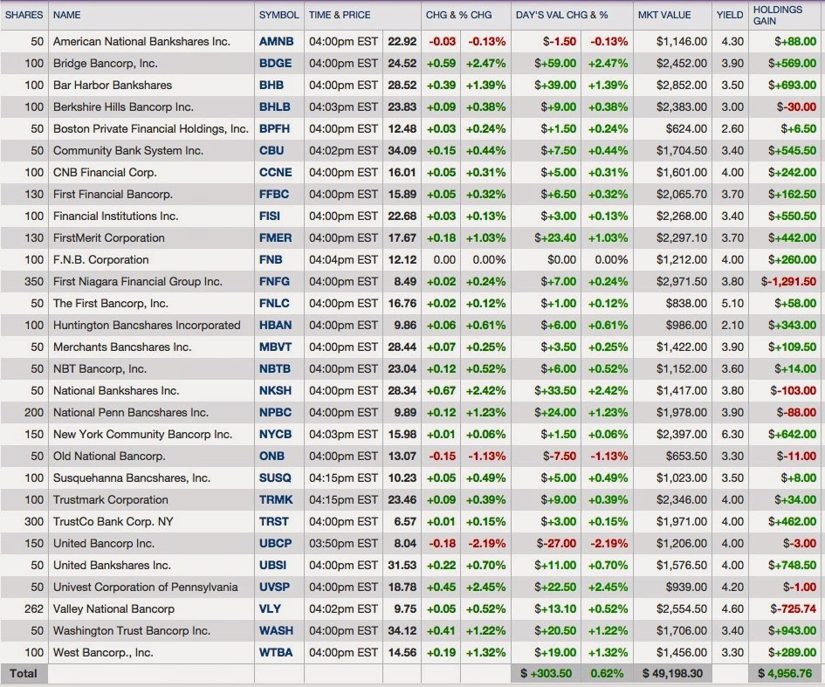Sort by the NAME column header
Viewport: 825px width, 687px height.
click(67, 15)
